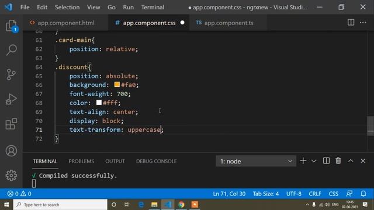Open Windows Start menu

coord(6,205)
